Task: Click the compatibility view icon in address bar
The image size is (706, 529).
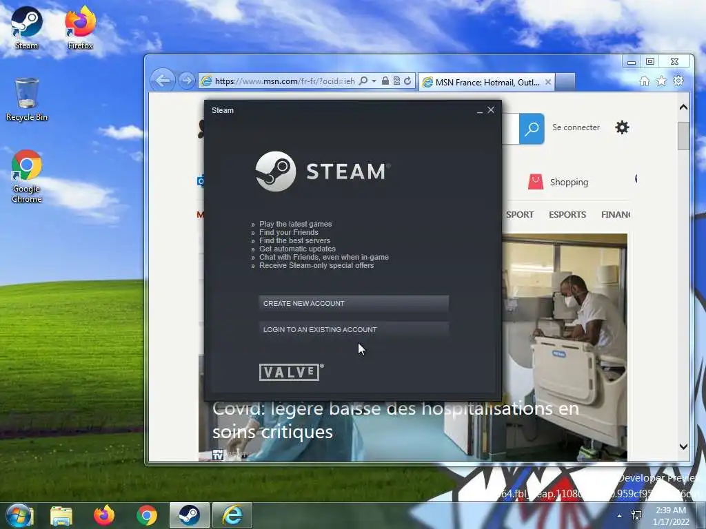Action: [x=396, y=81]
